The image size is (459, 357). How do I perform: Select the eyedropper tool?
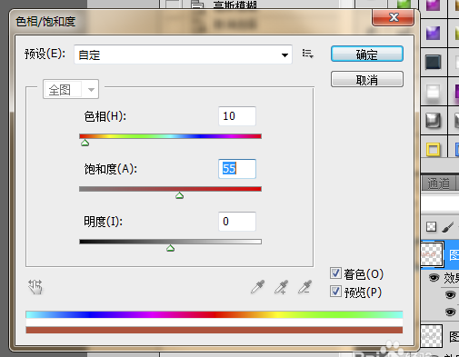pos(258,287)
